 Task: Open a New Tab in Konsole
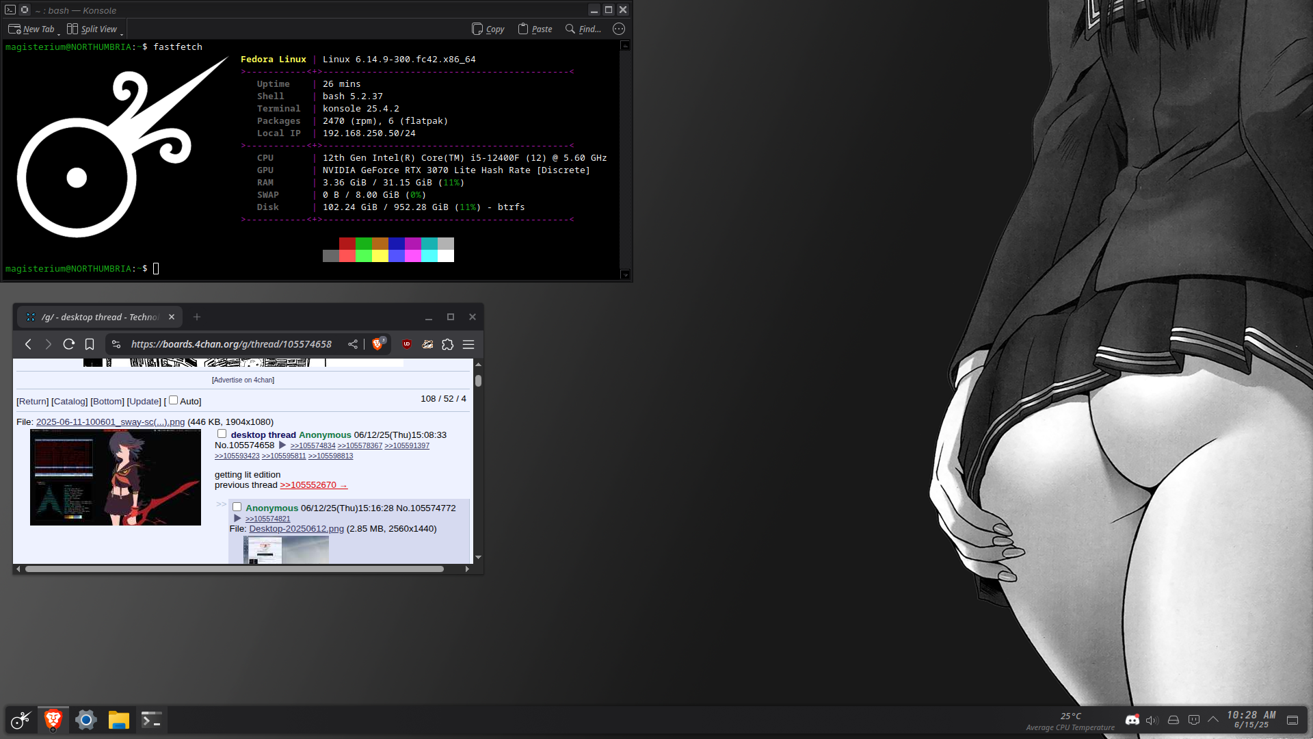(31, 29)
